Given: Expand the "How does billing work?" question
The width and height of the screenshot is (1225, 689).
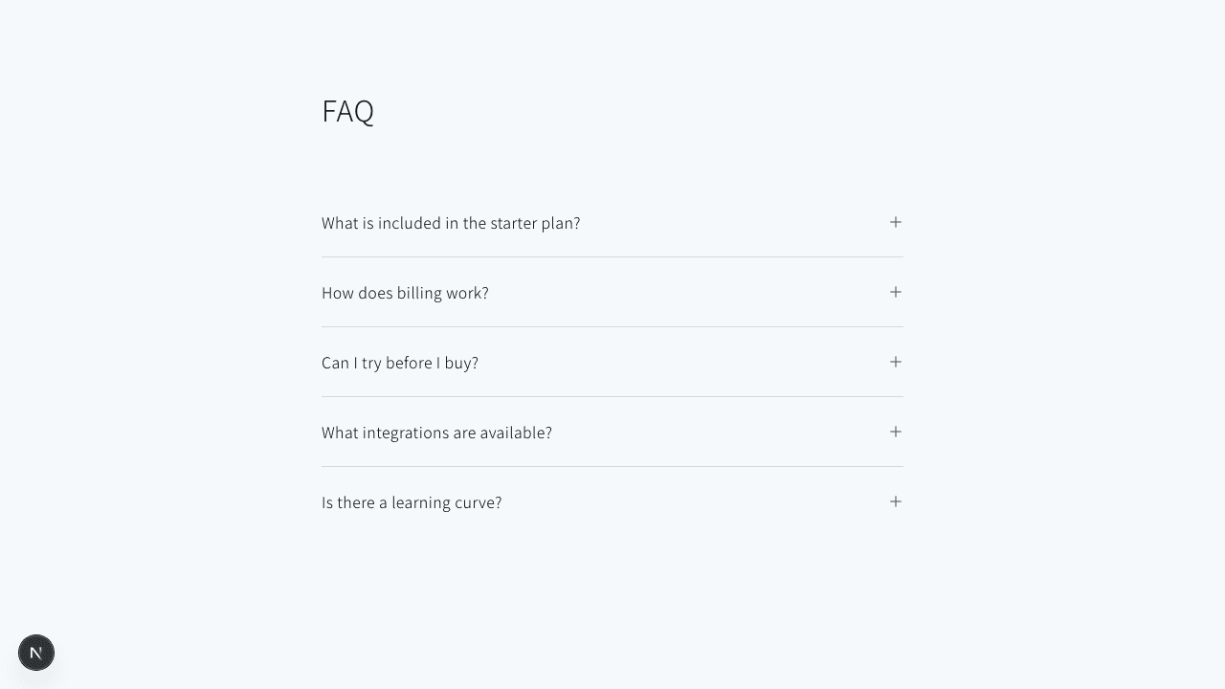Looking at the screenshot, I should click(405, 293).
